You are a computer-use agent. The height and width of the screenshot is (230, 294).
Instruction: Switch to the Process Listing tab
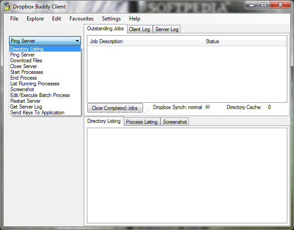[142, 122]
